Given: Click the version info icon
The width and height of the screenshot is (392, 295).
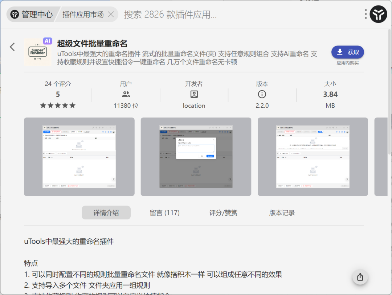Looking at the screenshot, I should point(262,94).
